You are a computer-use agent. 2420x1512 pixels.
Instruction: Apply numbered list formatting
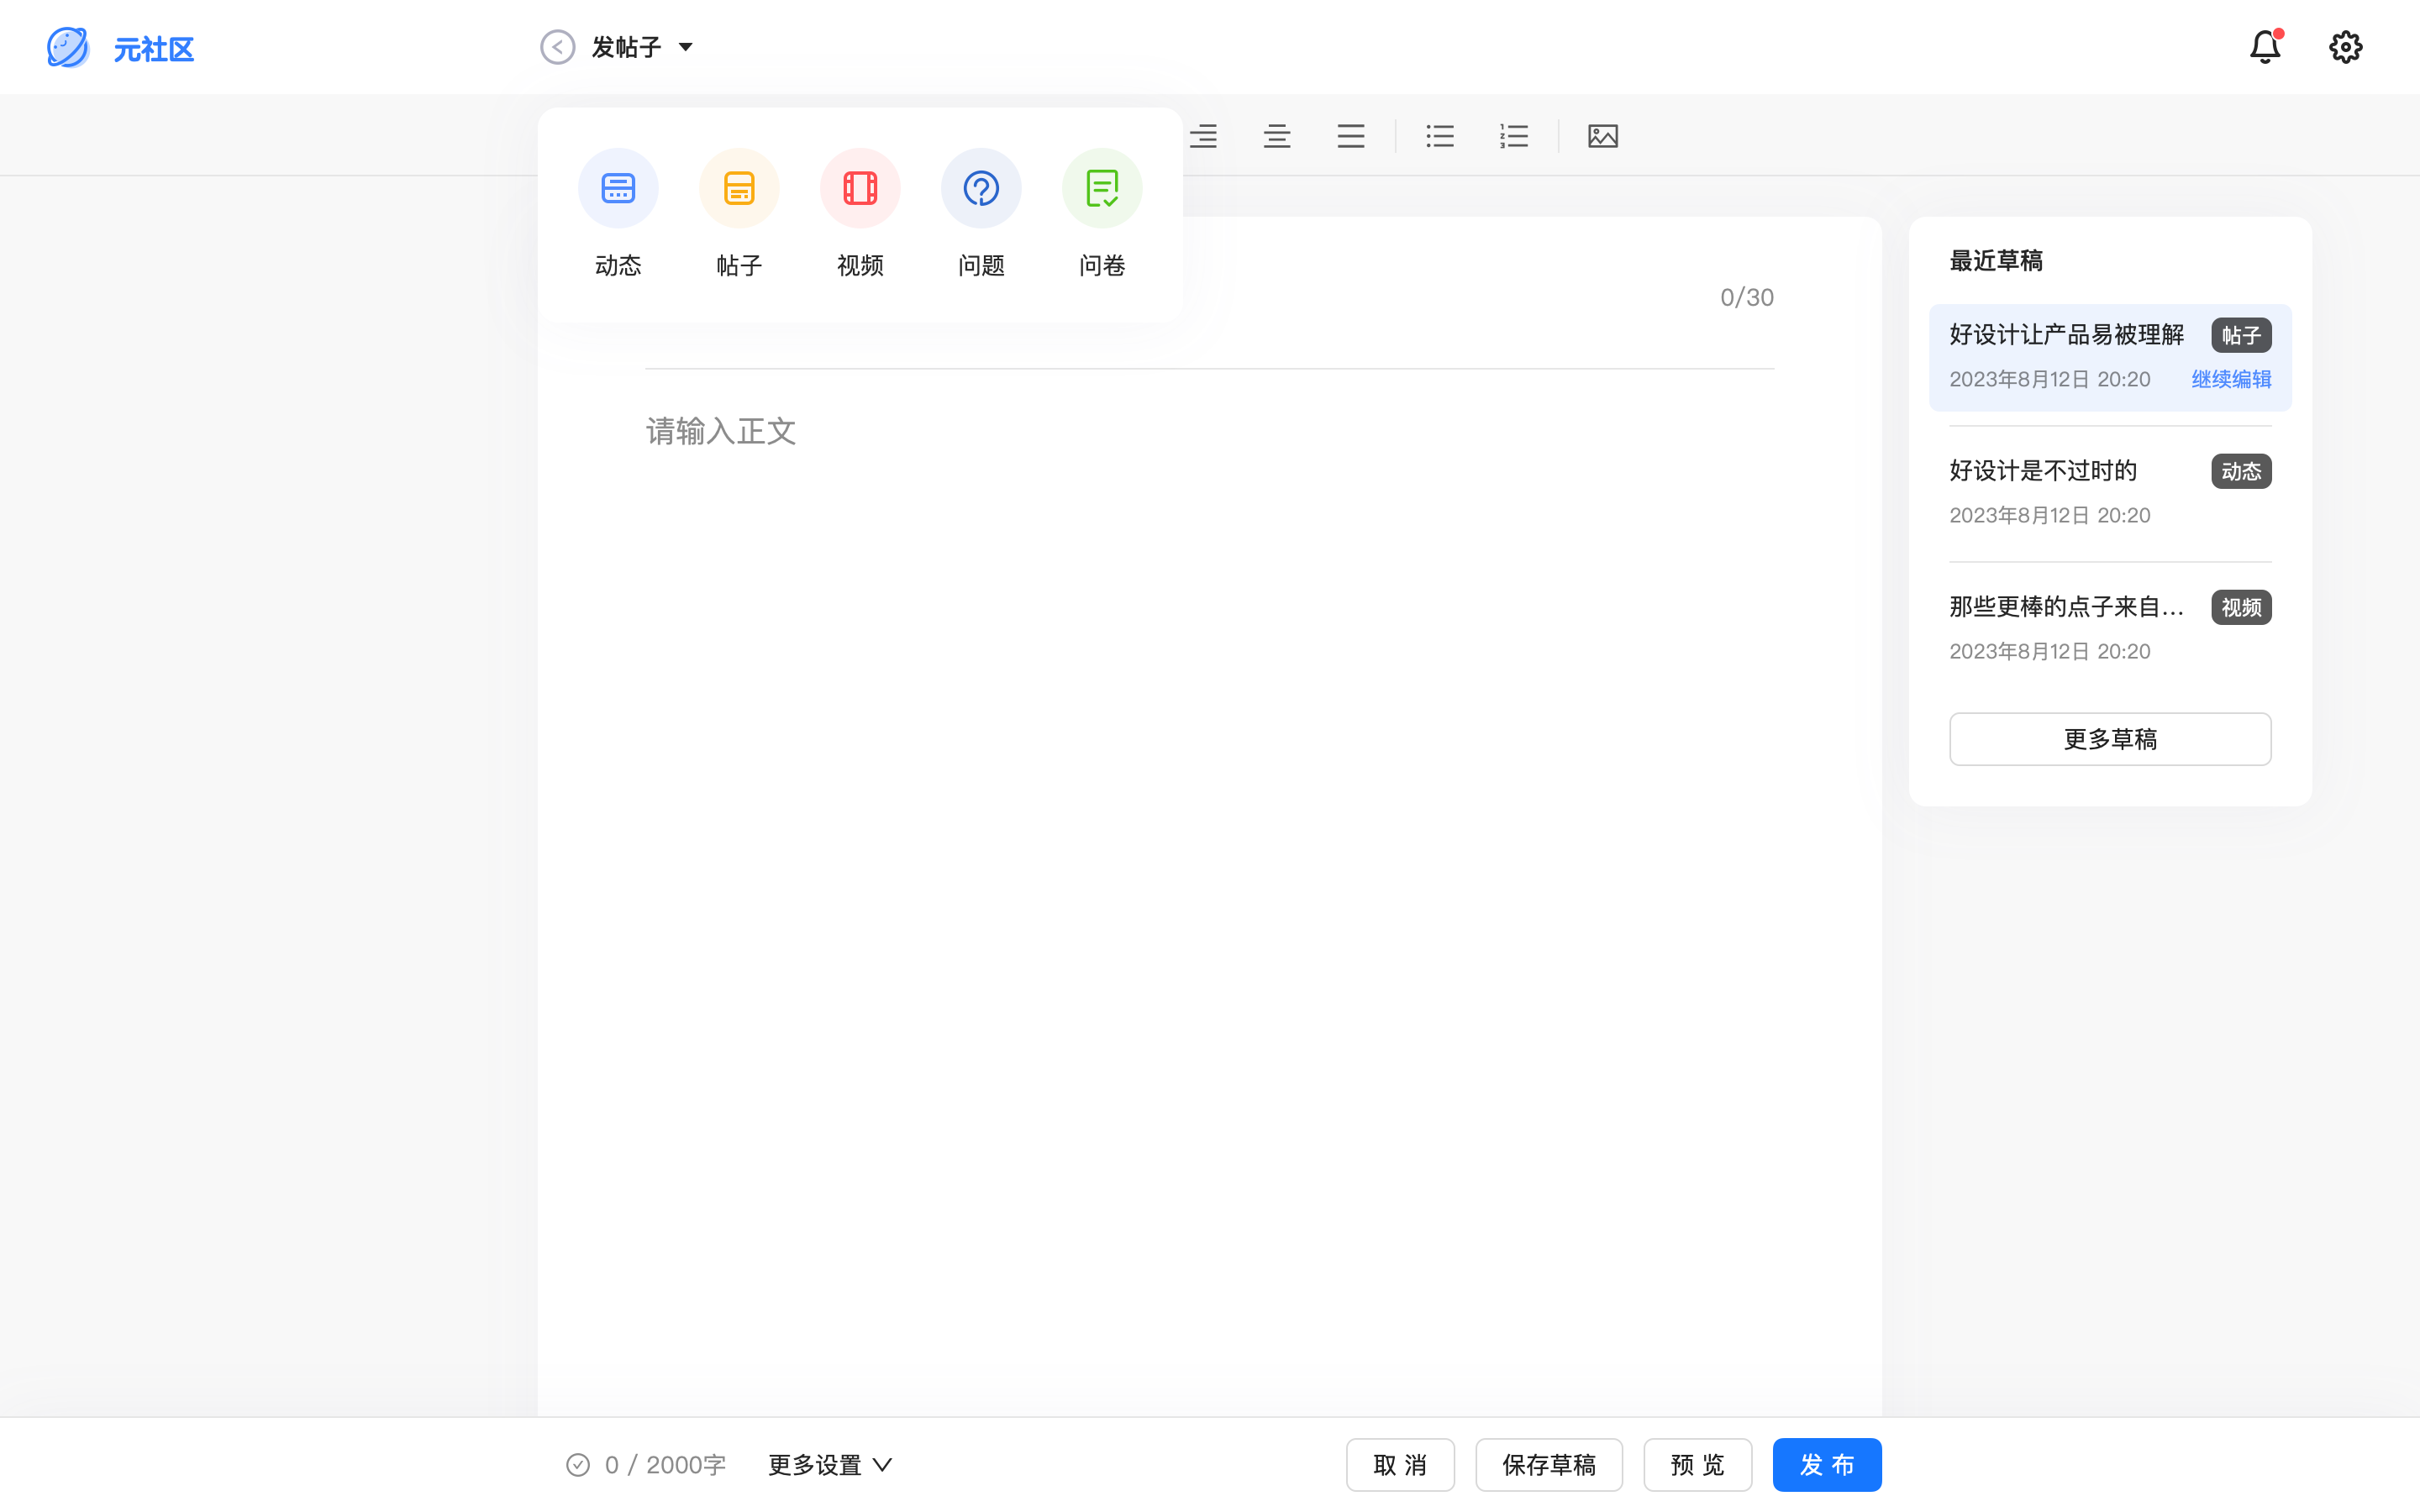tap(1514, 136)
